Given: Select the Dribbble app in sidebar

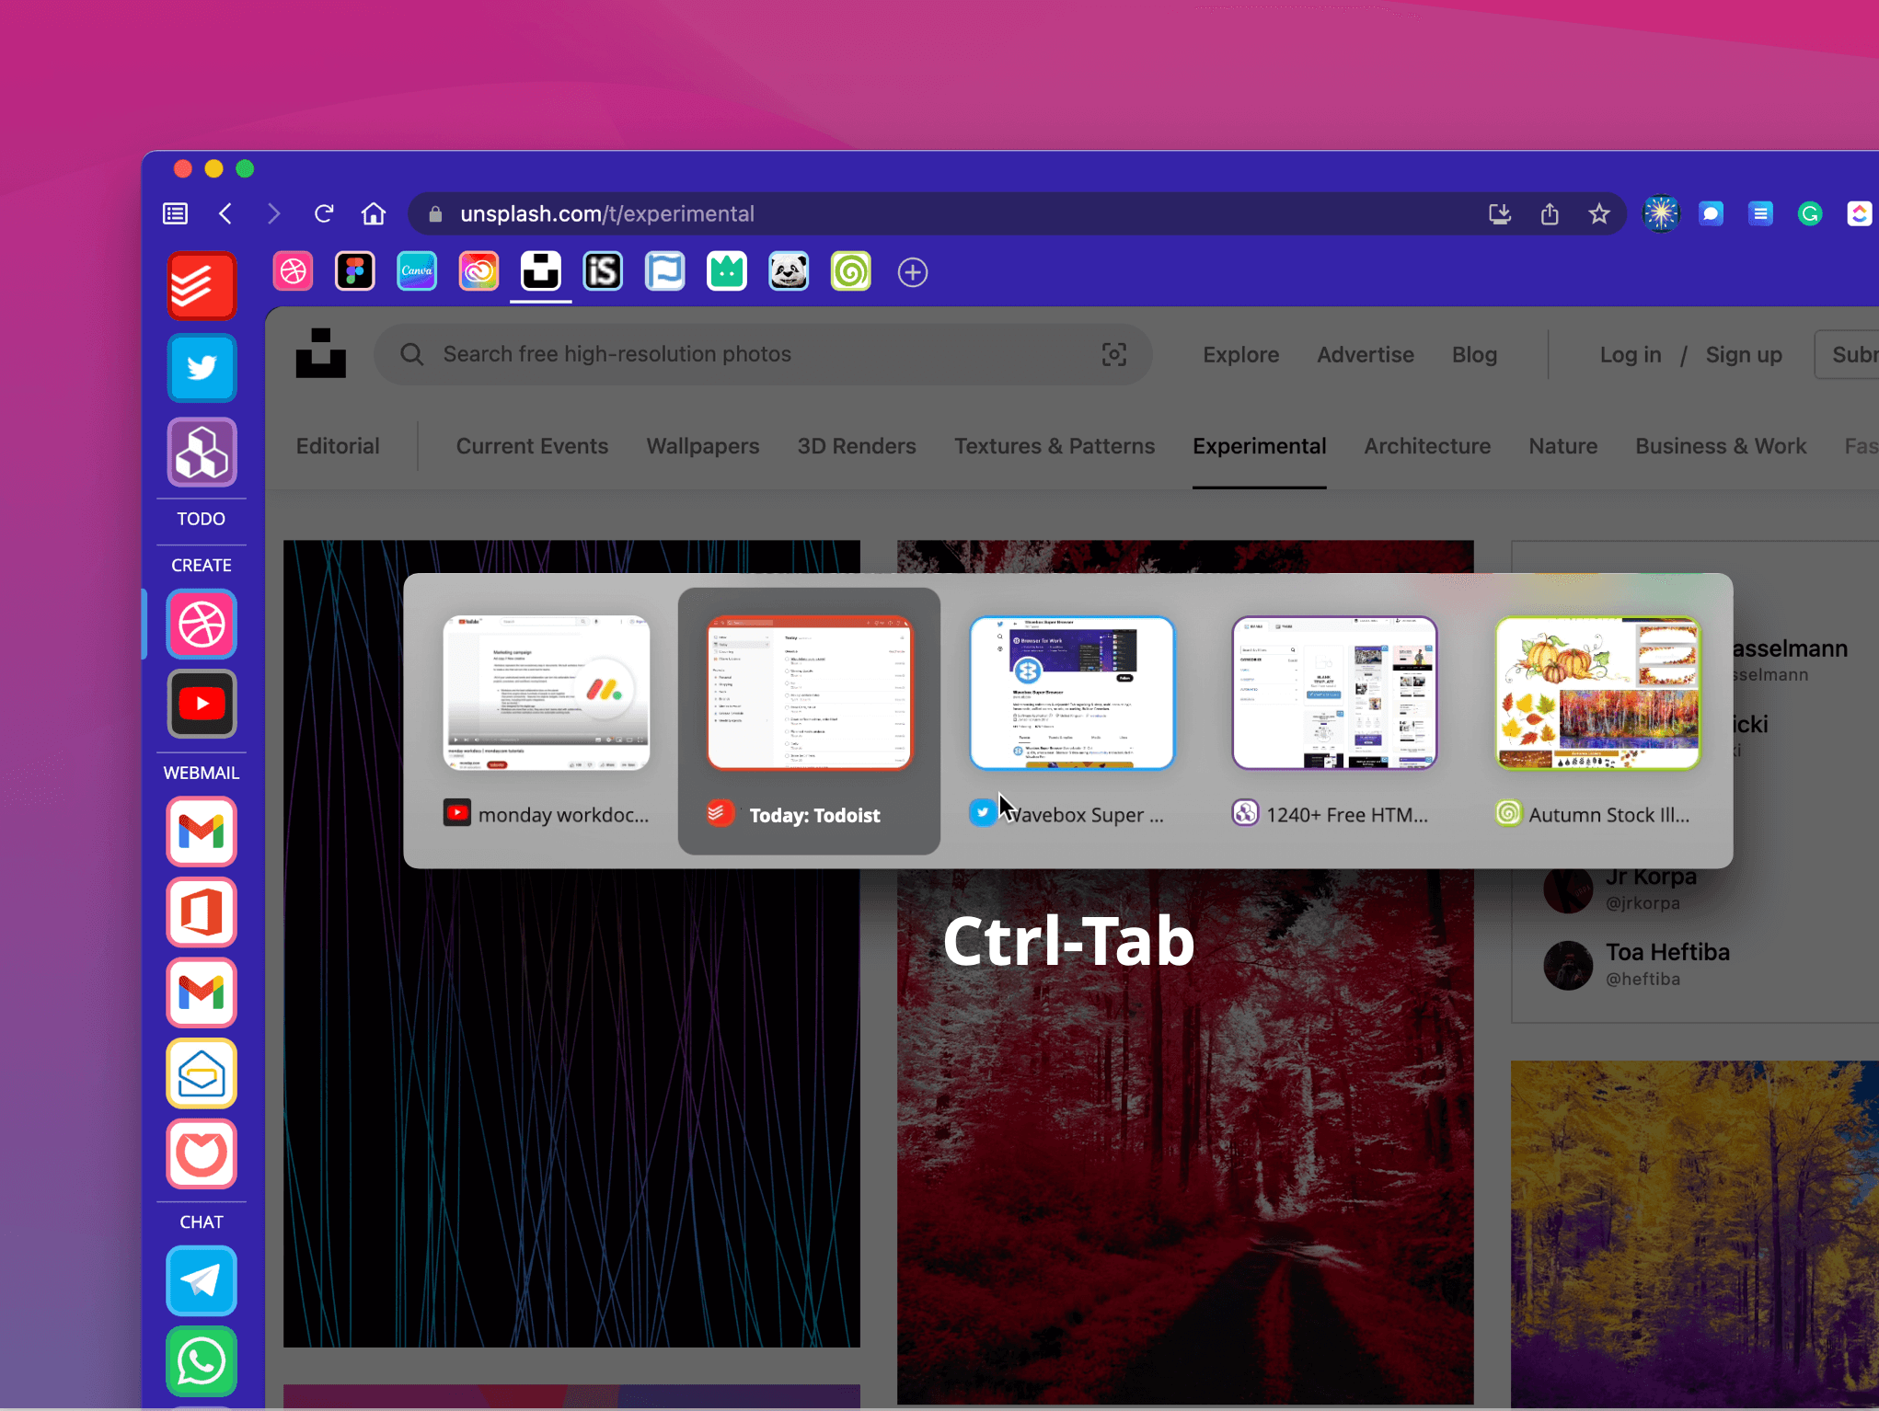Looking at the screenshot, I should [x=202, y=625].
